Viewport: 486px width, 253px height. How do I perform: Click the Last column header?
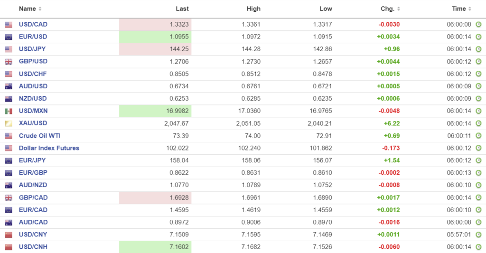[182, 9]
